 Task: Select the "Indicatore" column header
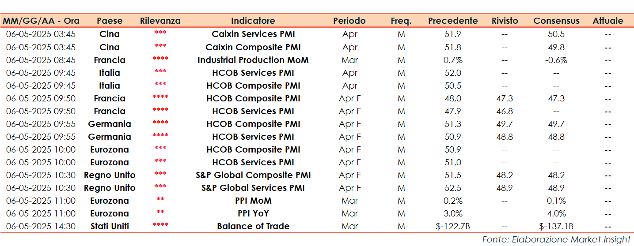click(253, 21)
